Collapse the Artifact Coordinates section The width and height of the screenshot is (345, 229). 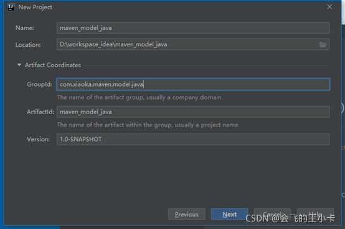point(19,65)
